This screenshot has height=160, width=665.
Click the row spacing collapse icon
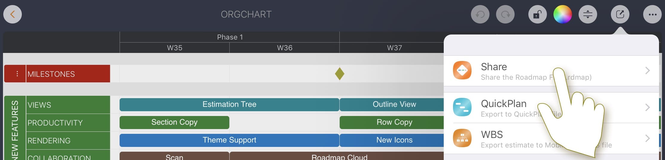click(x=588, y=14)
